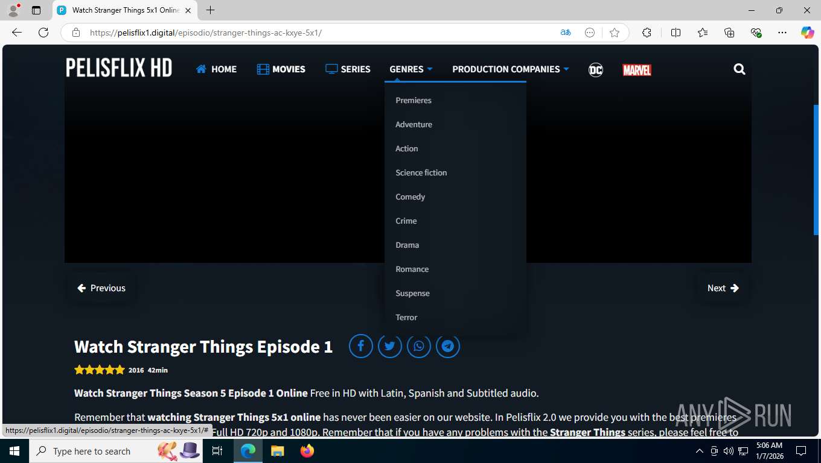Viewport: 821px width, 463px height.
Task: Go to HOME page
Action: pos(216,69)
